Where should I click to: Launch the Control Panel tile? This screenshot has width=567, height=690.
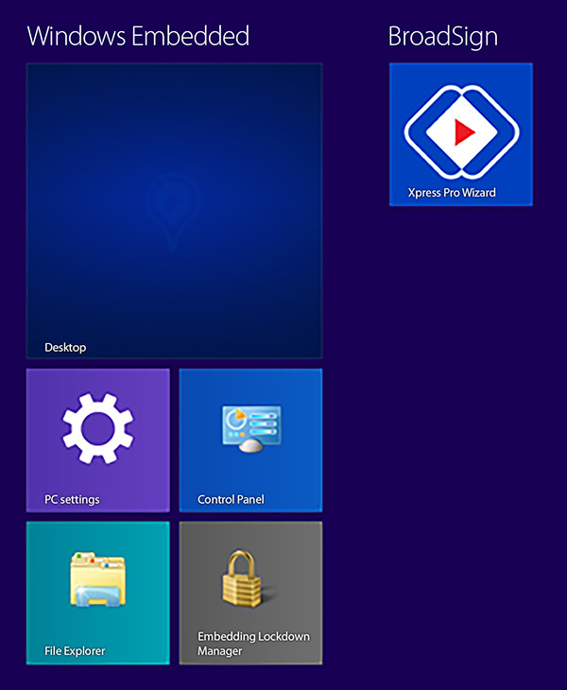pos(250,440)
